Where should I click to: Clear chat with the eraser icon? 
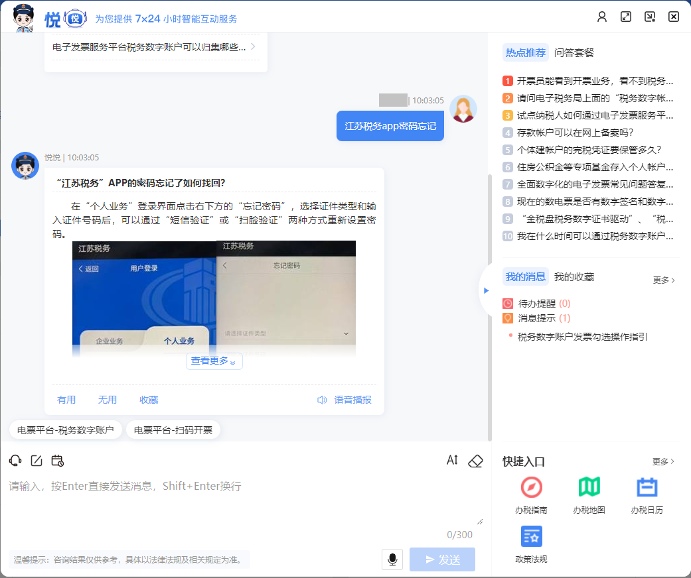tap(475, 461)
